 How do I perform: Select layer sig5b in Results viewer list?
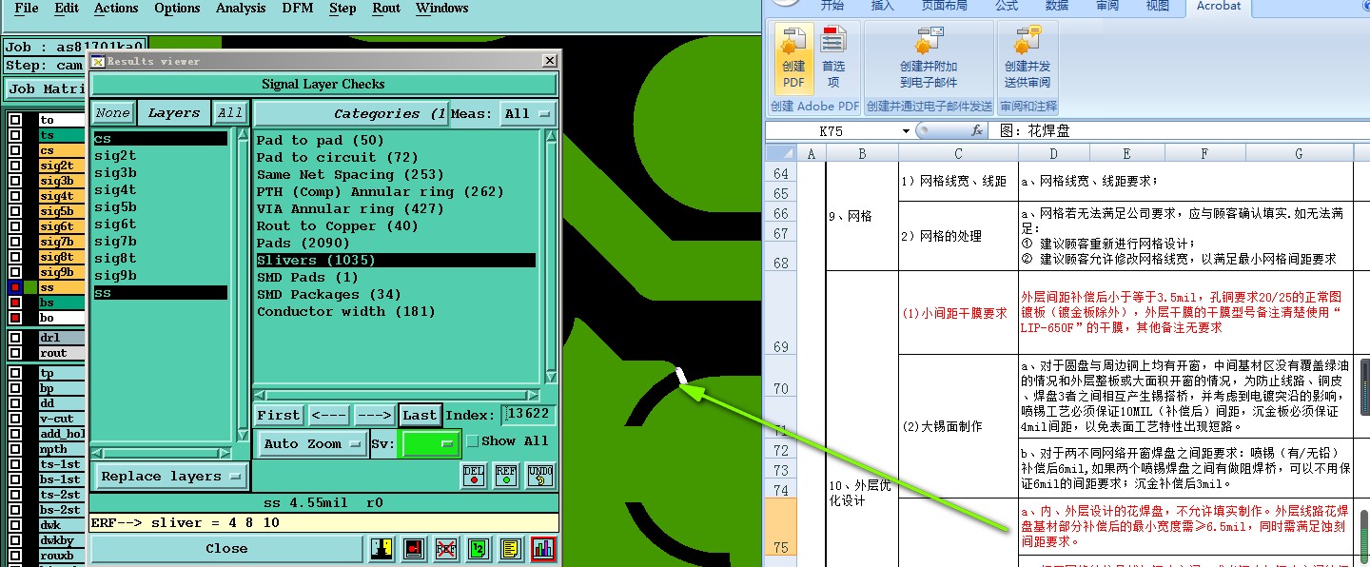point(160,206)
